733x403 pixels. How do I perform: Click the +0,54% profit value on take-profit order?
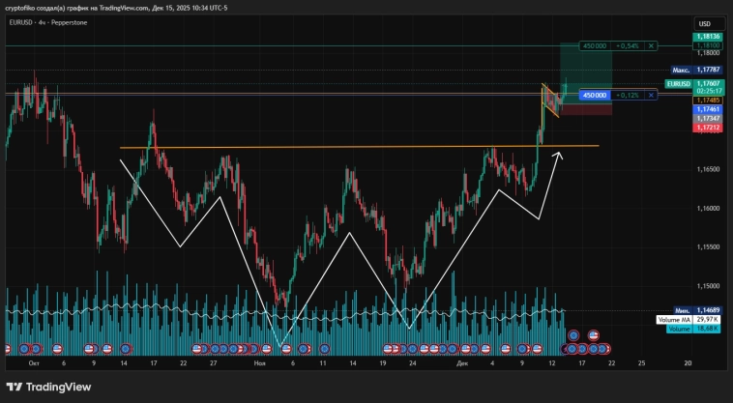(628, 45)
